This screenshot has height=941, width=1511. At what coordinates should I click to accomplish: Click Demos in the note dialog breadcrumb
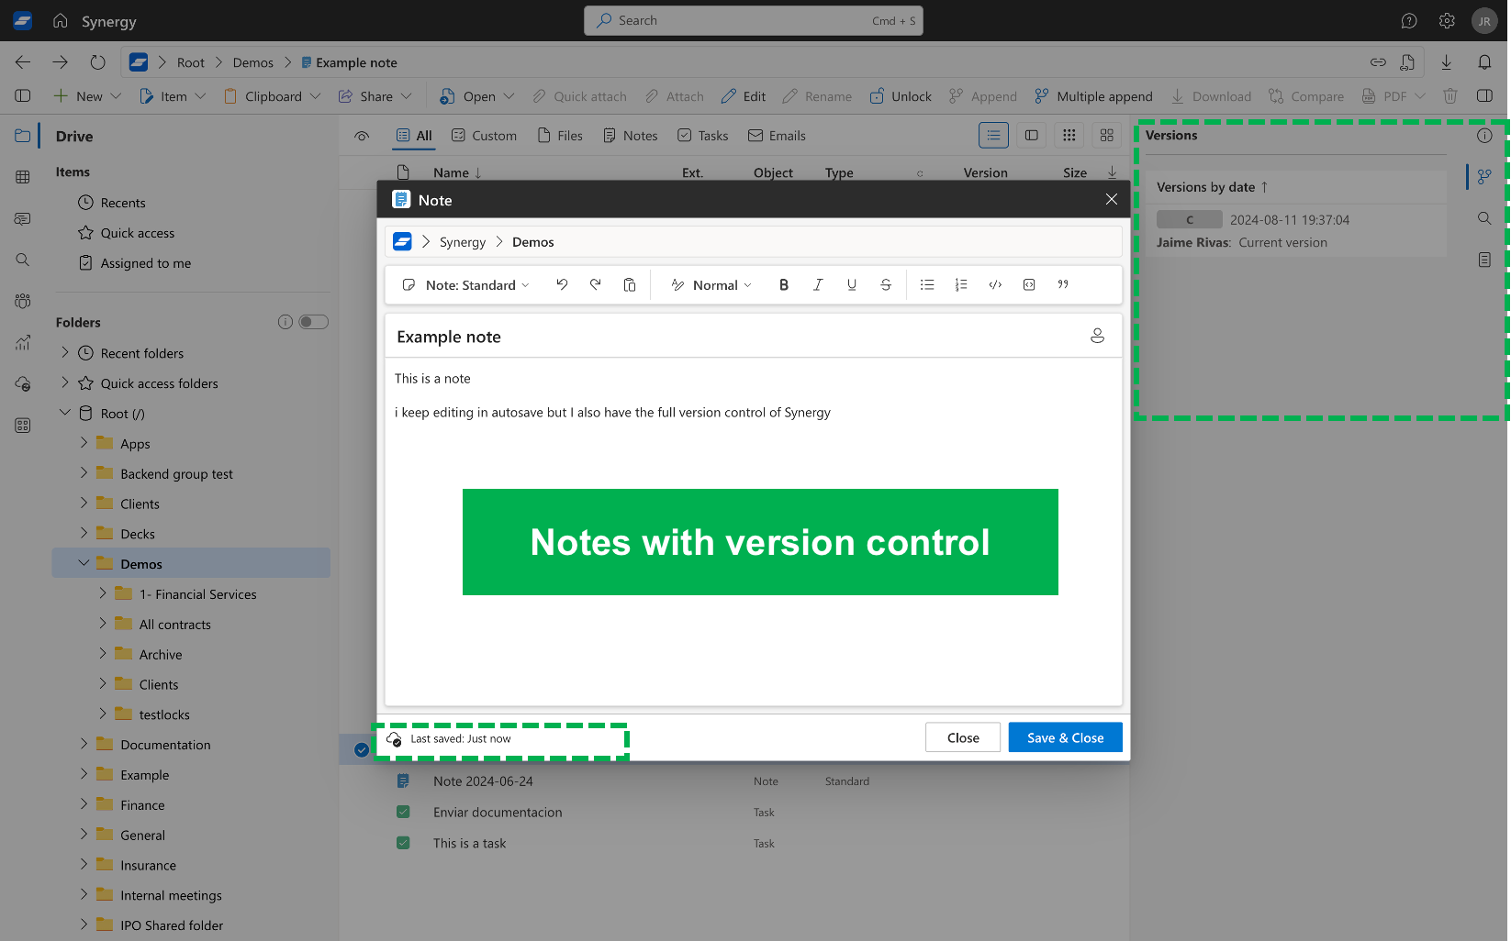[x=532, y=242]
